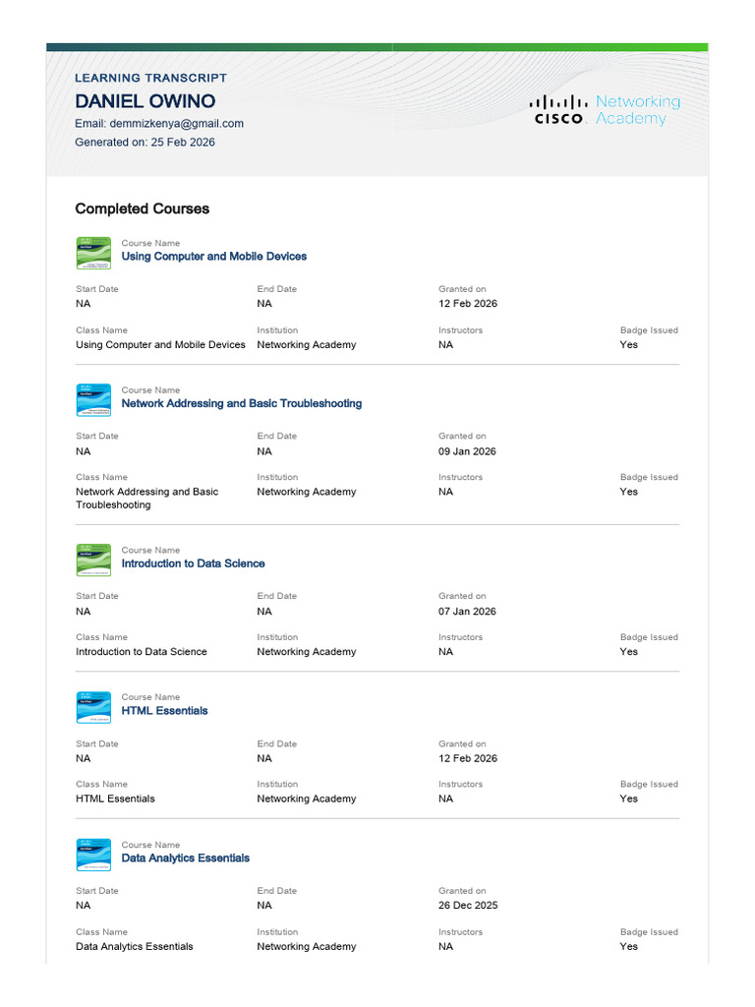755x1007 pixels.
Task: Click the Using Computer and Mobile Devices badge icon
Action: pyautogui.click(x=93, y=253)
